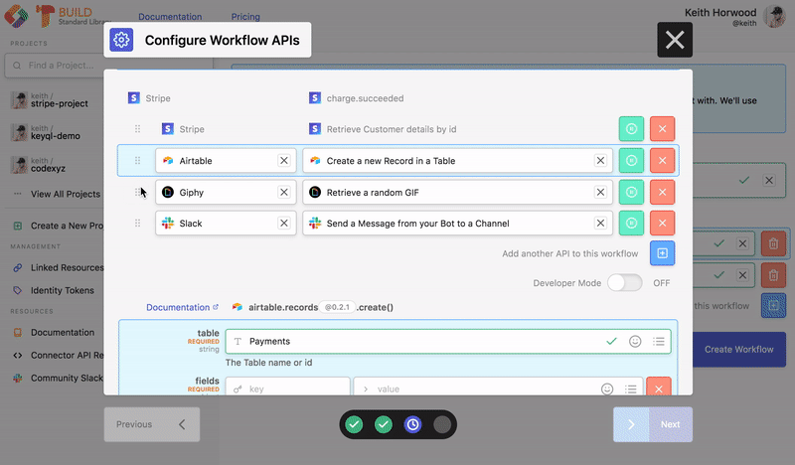This screenshot has height=465, width=795.
Task: Open list options for fields value
Action: point(631,388)
